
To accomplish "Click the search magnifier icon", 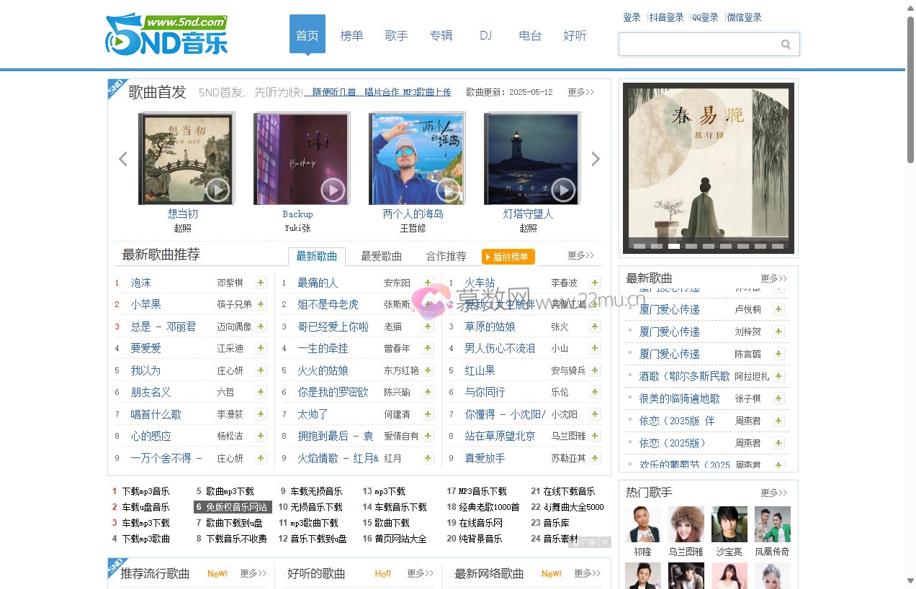I will pos(785,45).
